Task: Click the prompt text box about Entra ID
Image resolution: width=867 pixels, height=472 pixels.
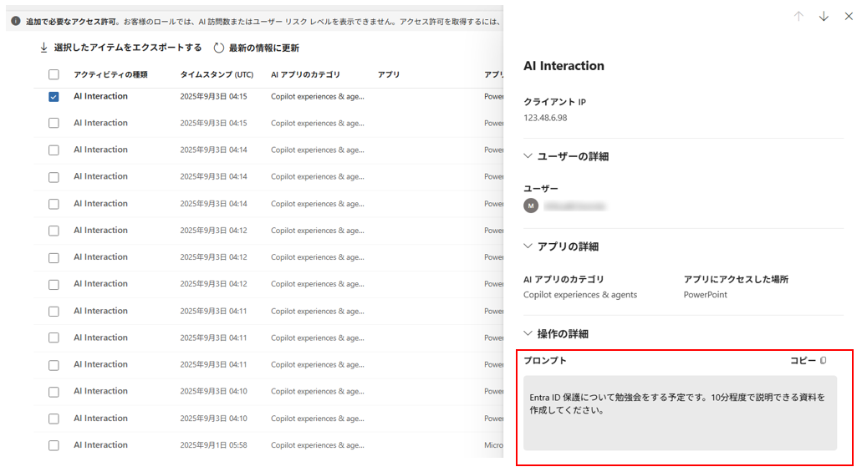Action: (x=680, y=413)
